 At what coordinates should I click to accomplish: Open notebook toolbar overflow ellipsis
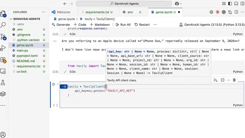pos(155,25)
